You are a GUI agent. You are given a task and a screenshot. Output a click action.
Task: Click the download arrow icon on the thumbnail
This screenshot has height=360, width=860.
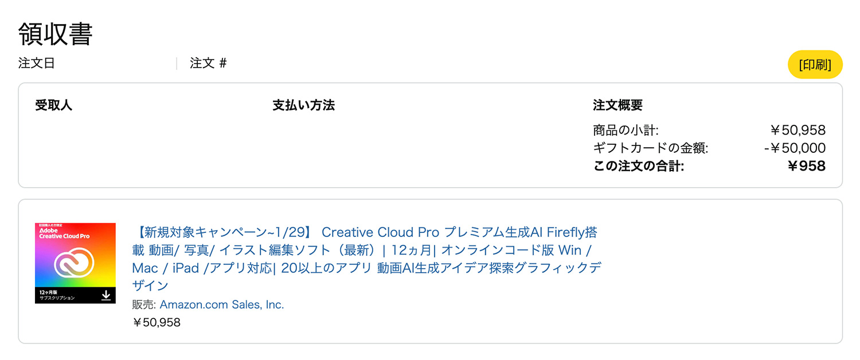[x=106, y=296]
